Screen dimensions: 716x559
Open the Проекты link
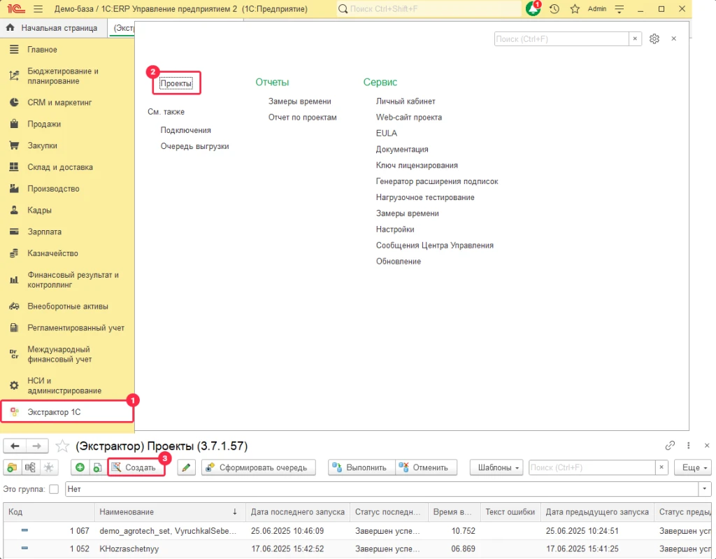click(x=176, y=83)
